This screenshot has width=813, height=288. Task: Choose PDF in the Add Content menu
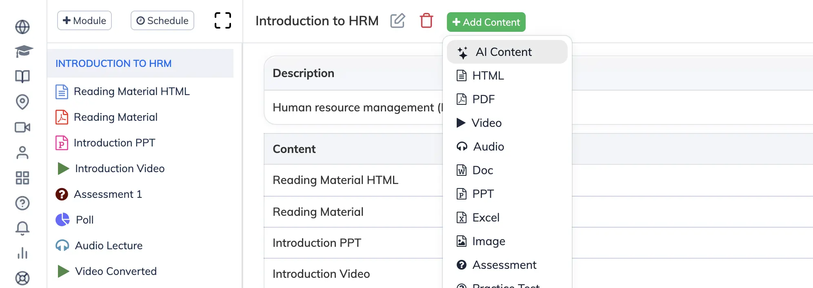[483, 99]
